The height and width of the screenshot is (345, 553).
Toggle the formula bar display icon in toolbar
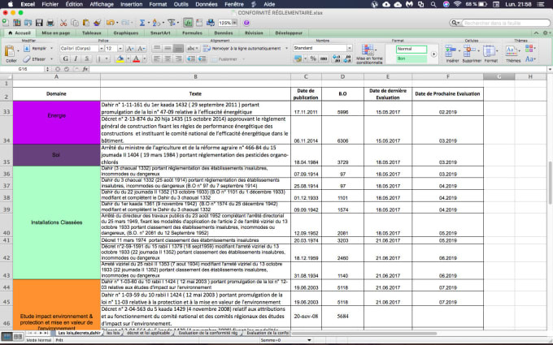pos(188,23)
